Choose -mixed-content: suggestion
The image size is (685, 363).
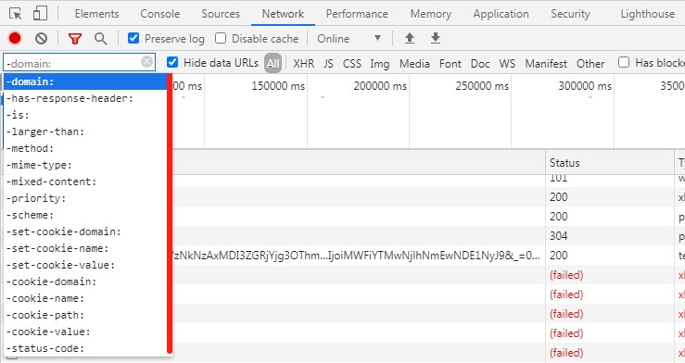pos(85,181)
